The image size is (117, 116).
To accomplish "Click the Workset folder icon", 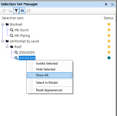I will (x=7, y=24).
